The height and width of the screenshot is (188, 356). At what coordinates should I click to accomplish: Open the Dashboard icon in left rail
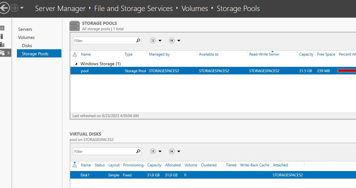(2, 28)
